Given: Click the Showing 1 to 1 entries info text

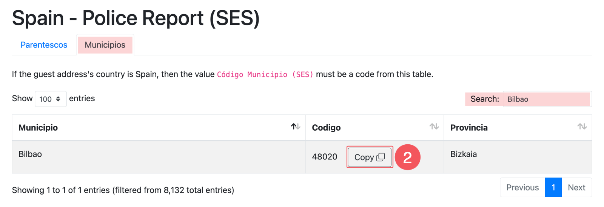Looking at the screenshot, I should pyautogui.click(x=123, y=190).
